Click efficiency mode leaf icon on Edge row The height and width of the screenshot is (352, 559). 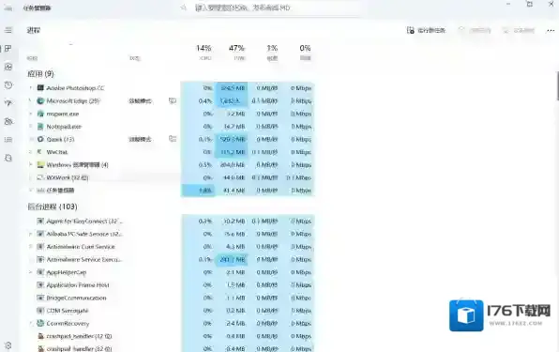173,101
